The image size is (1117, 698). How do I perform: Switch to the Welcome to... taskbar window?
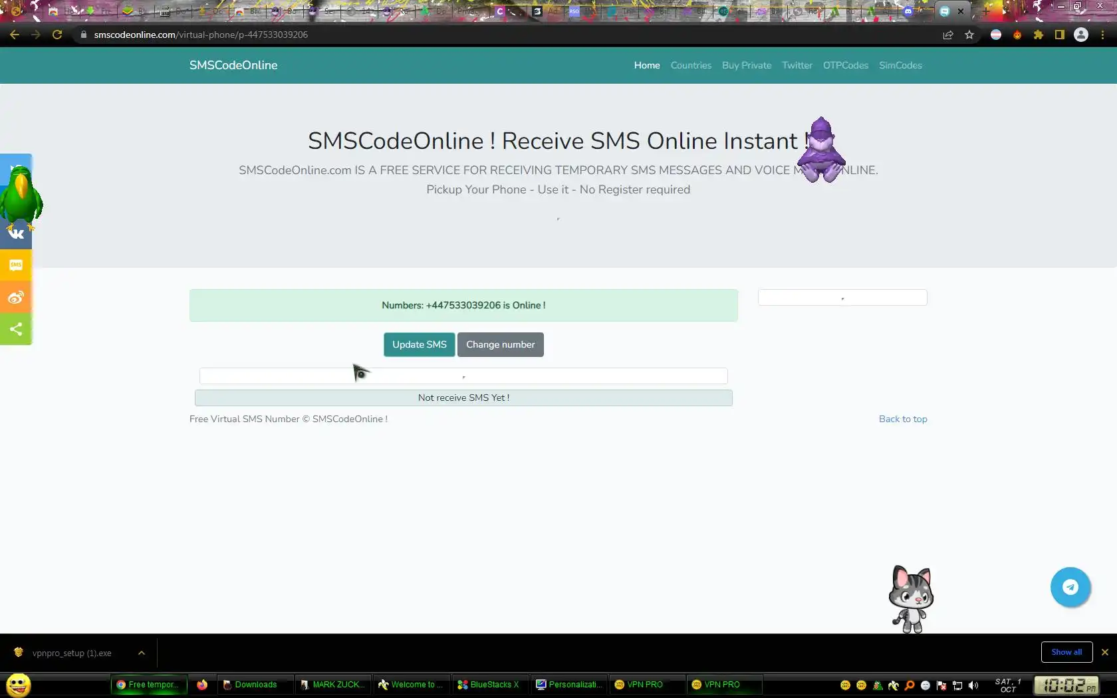412,685
